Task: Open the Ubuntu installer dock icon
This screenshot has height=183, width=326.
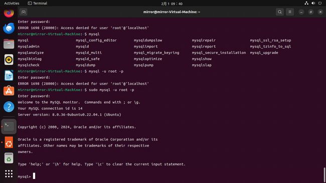Action: point(9,142)
